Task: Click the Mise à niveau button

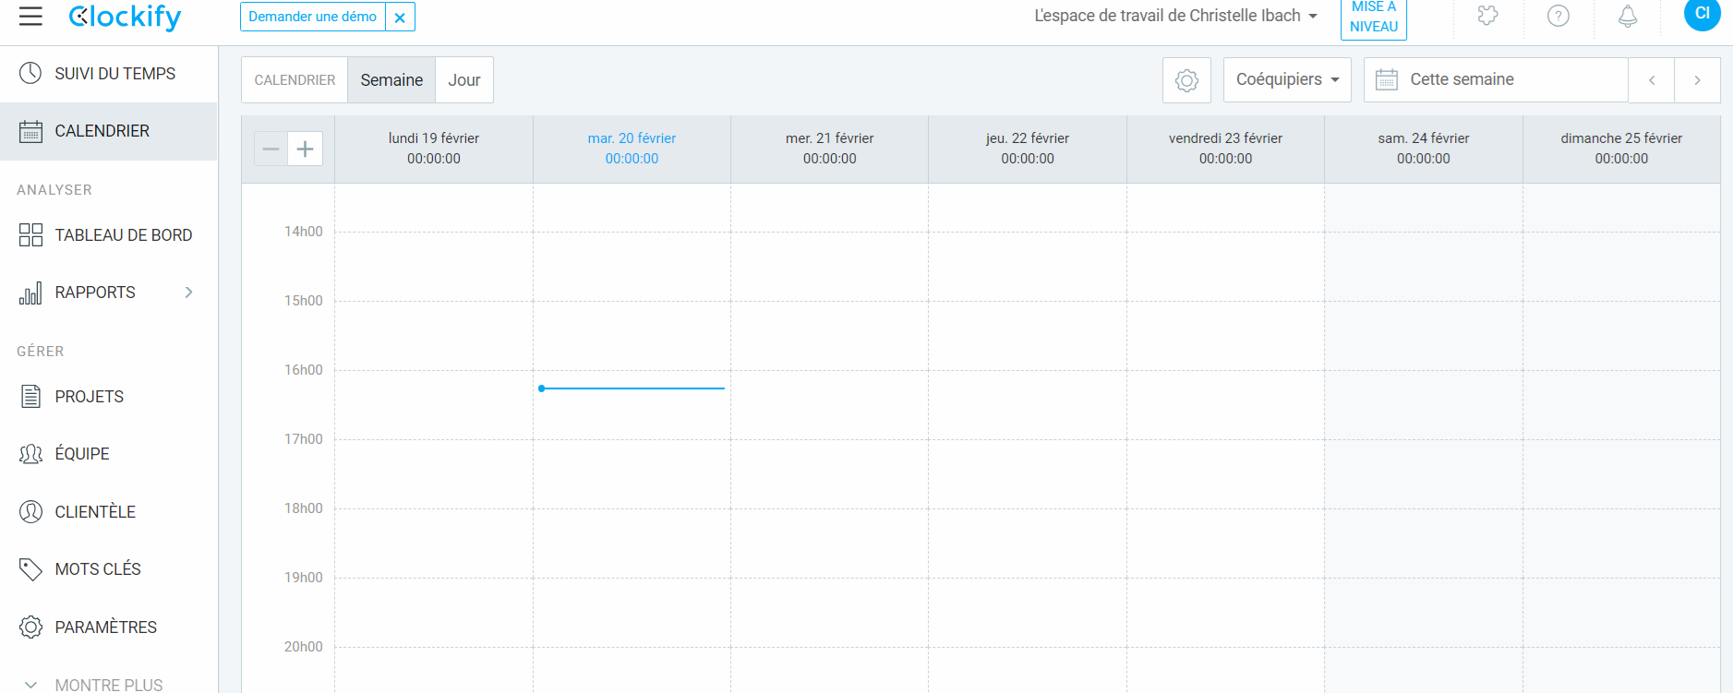Action: tap(1373, 18)
